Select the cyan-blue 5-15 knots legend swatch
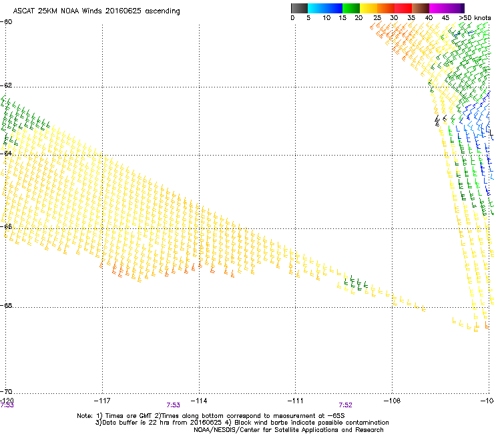 pyautogui.click(x=325, y=8)
